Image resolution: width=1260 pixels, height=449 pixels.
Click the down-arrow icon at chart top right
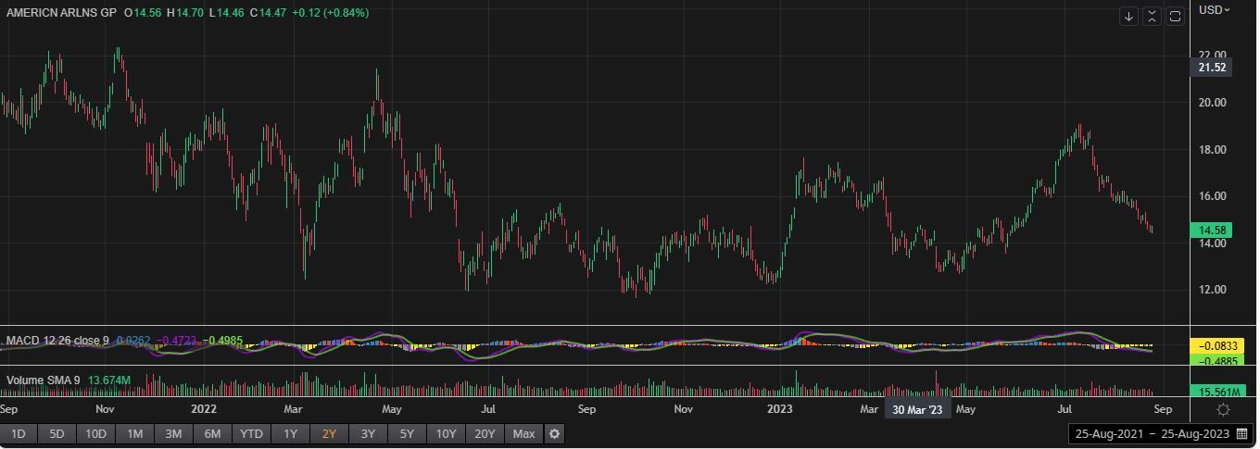click(x=1128, y=17)
